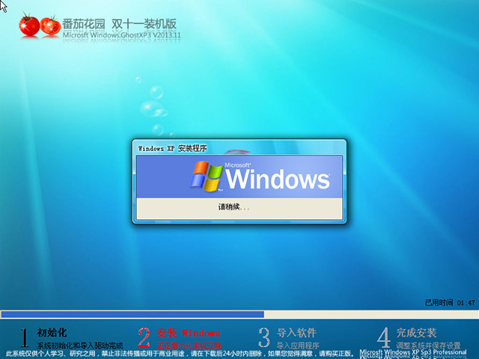479x359 pixels.
Task: Click the blue installation progress bar
Action: click(x=239, y=314)
